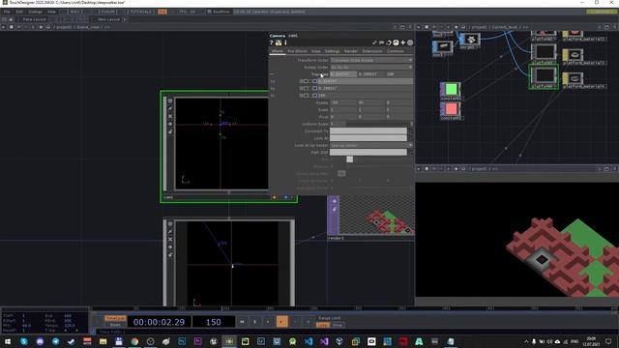The width and height of the screenshot is (619, 348).
Task: Click render1 node viewer active icon
Action: [334, 201]
